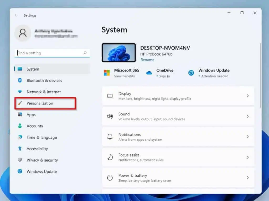Image resolution: width=269 pixels, height=201 pixels.
Task: Open Notifications via its right chevron
Action: click(248, 137)
